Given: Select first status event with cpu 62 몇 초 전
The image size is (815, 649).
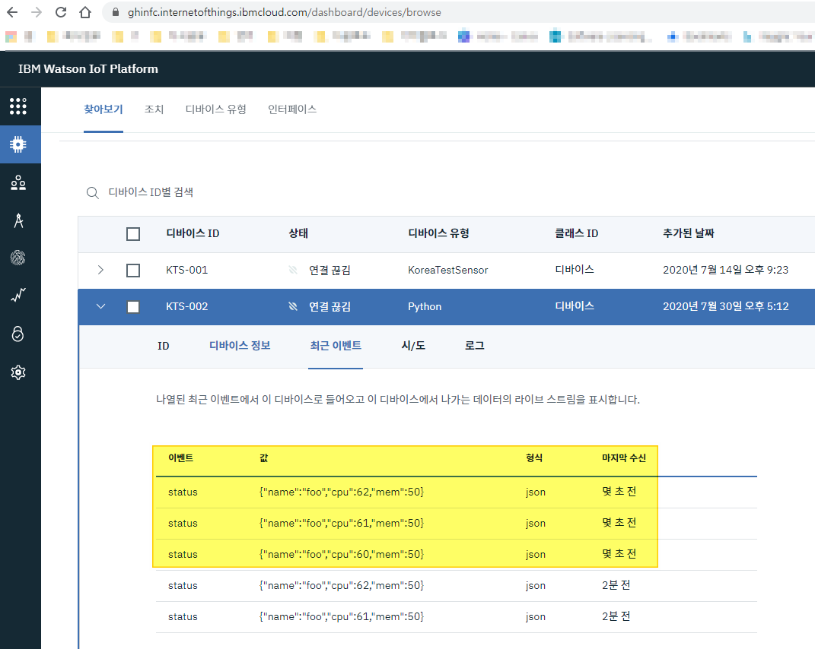Looking at the screenshot, I should (x=457, y=492).
